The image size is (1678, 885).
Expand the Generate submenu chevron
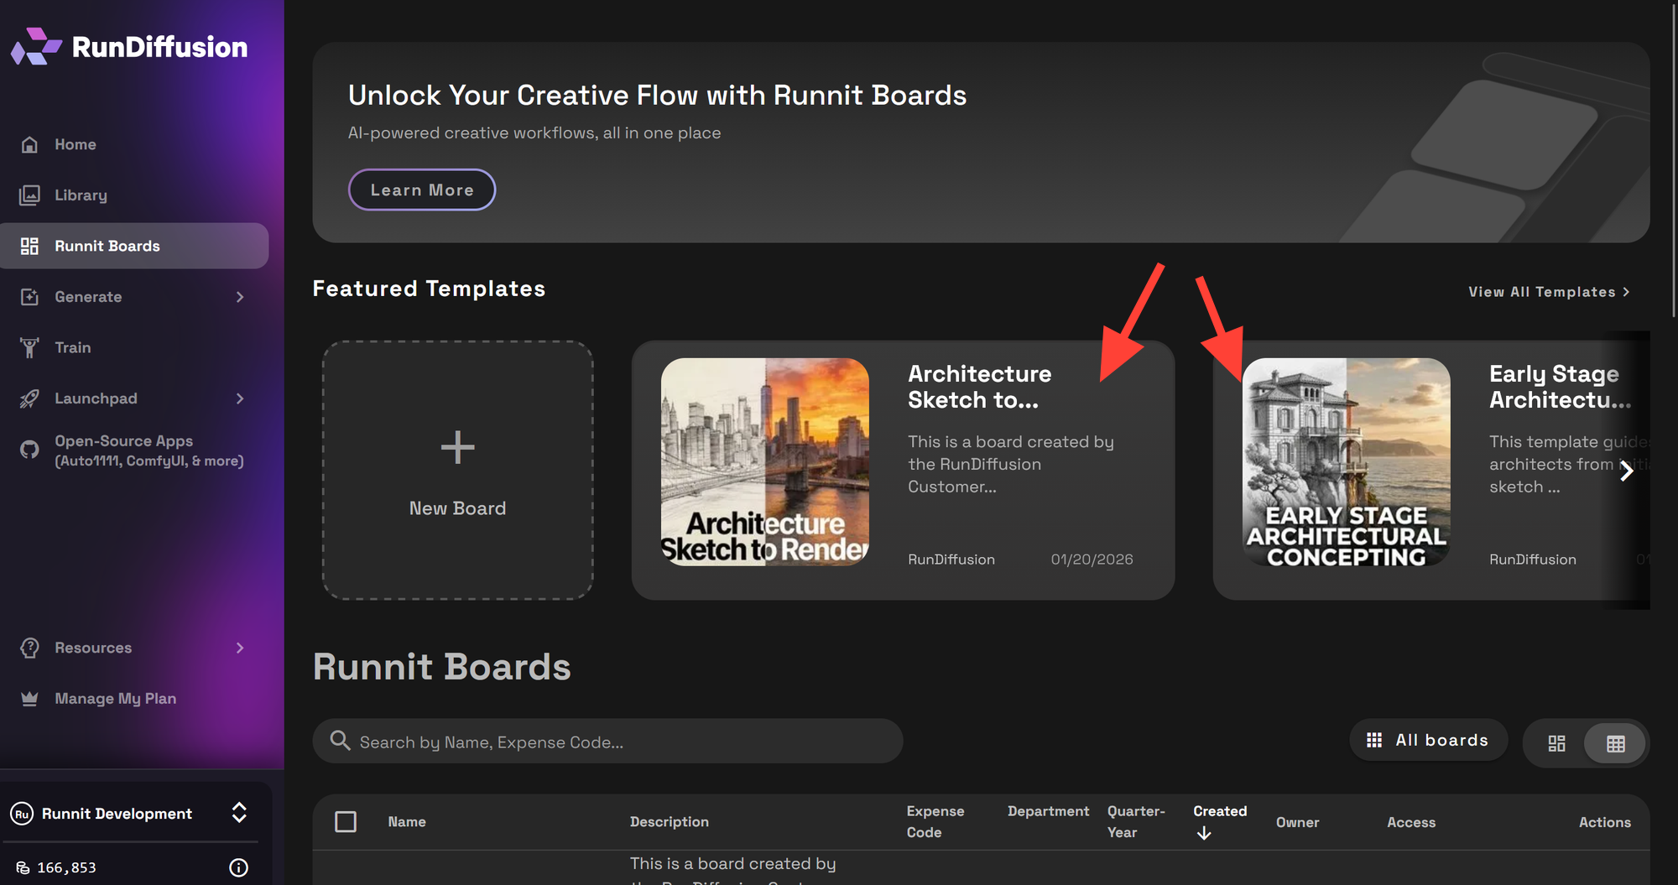point(240,297)
